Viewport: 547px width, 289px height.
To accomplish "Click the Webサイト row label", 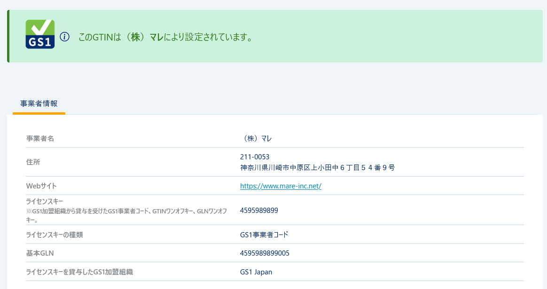I will tap(41, 186).
